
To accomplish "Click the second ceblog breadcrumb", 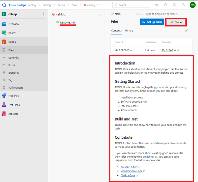I will (x=47, y=5).
